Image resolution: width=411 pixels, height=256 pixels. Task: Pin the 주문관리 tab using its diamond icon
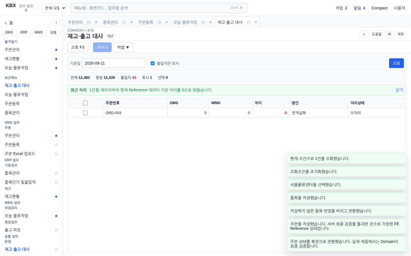tap(89, 22)
